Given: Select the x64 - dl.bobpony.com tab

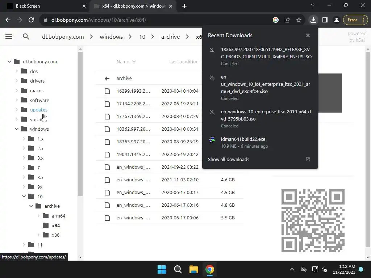Looking at the screenshot, I should (133, 6).
